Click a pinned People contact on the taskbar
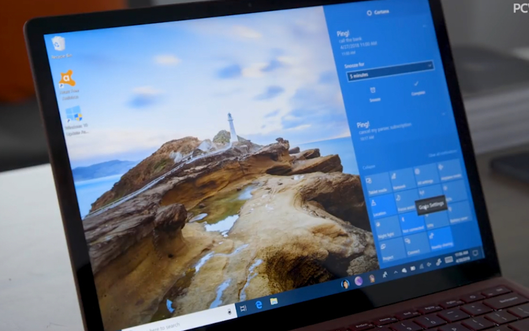Viewport: 529px width, 331px height. (345, 284)
